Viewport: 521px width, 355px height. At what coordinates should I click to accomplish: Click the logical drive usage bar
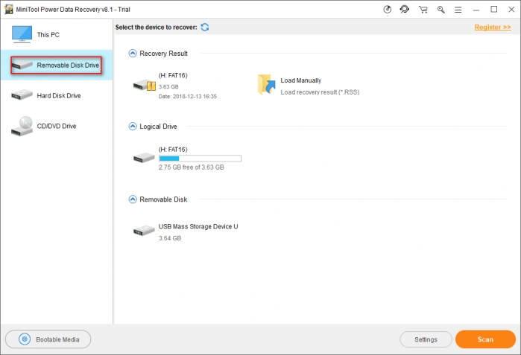(200, 159)
